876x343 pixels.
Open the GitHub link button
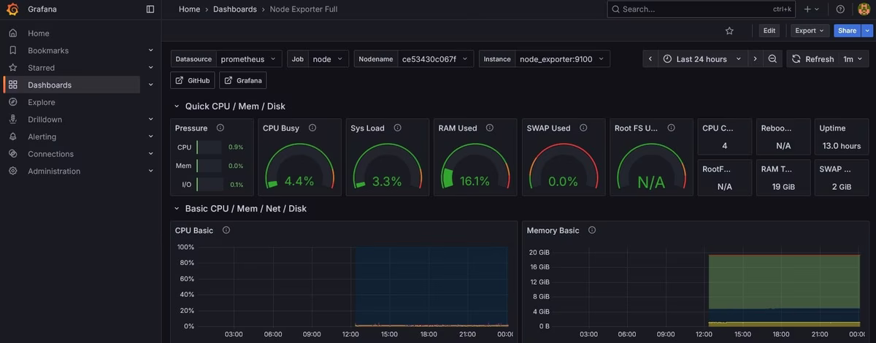point(193,80)
